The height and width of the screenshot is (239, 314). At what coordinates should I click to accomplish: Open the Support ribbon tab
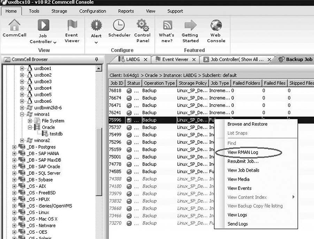coord(175,11)
